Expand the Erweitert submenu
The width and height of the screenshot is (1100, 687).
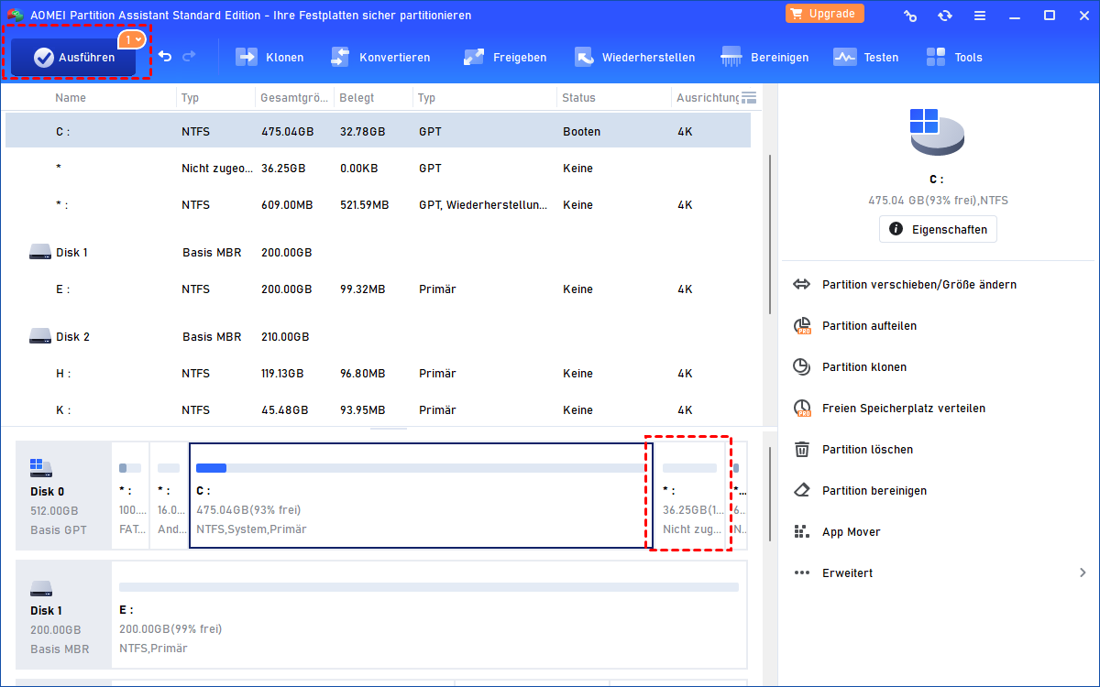(940, 572)
